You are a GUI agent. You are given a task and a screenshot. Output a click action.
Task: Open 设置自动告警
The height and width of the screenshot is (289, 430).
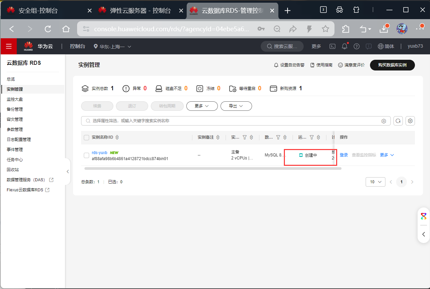289,65
